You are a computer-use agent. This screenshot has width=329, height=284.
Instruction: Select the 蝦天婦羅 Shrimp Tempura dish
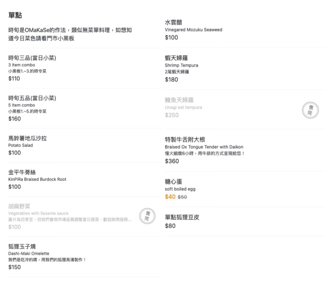(x=176, y=58)
